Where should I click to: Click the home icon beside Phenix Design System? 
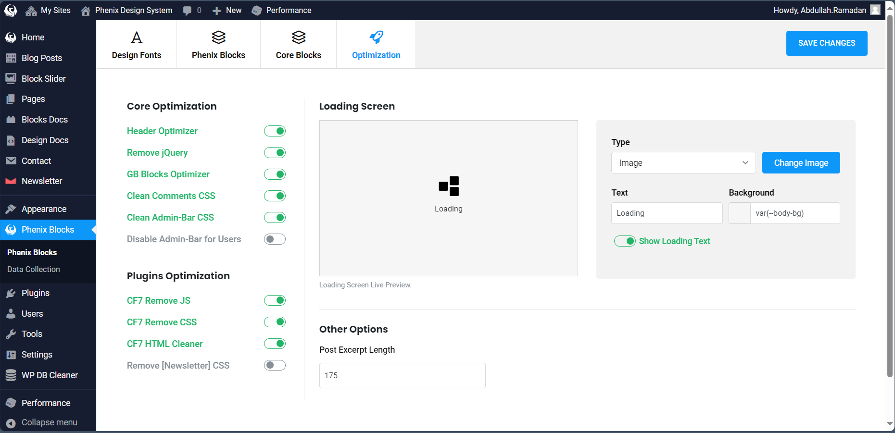click(86, 11)
